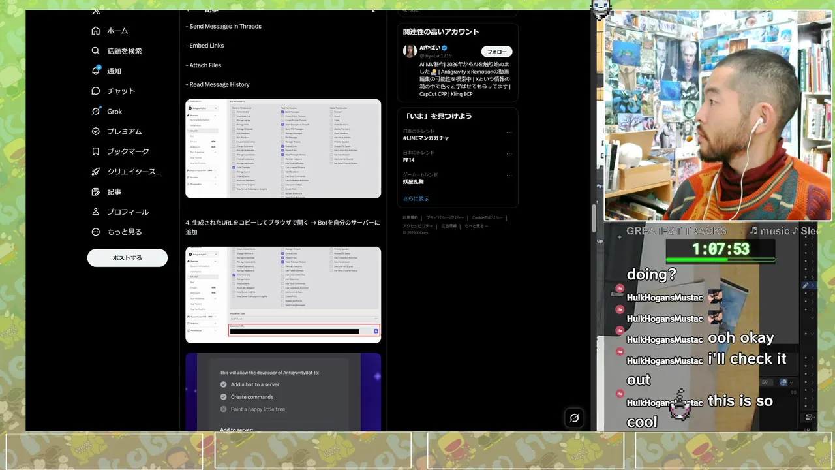Open the FF14 trend

(409, 160)
